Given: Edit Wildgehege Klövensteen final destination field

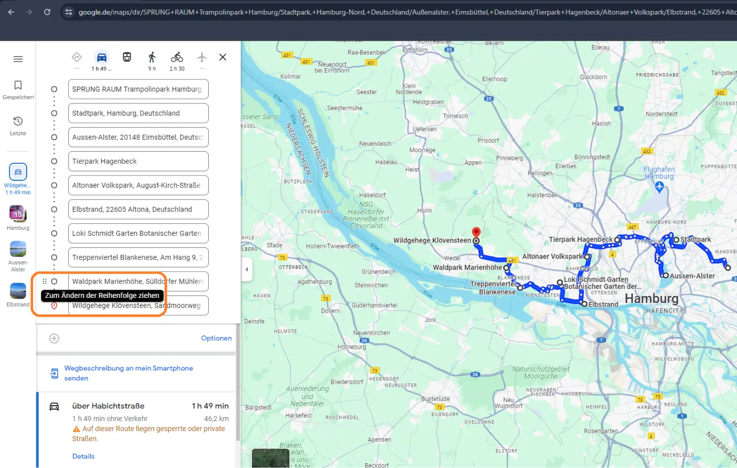Looking at the screenshot, I should point(138,305).
